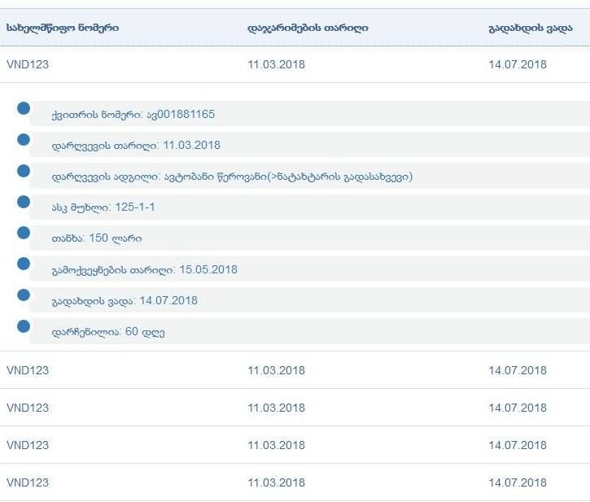Click blue bullet next to დარღვევის თარიღი line
This screenshot has height=502, width=590.
[x=24, y=139]
